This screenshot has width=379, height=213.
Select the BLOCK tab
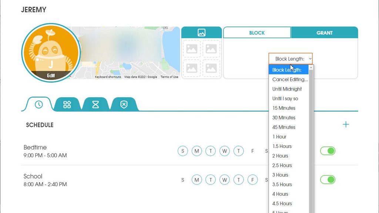coord(257,33)
